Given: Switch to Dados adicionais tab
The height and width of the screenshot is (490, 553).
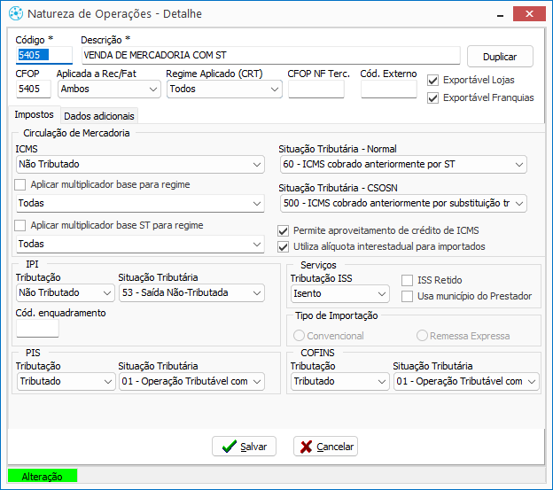Looking at the screenshot, I should [x=99, y=116].
